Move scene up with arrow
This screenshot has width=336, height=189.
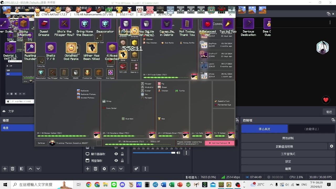pyautogui.click(x=30, y=169)
